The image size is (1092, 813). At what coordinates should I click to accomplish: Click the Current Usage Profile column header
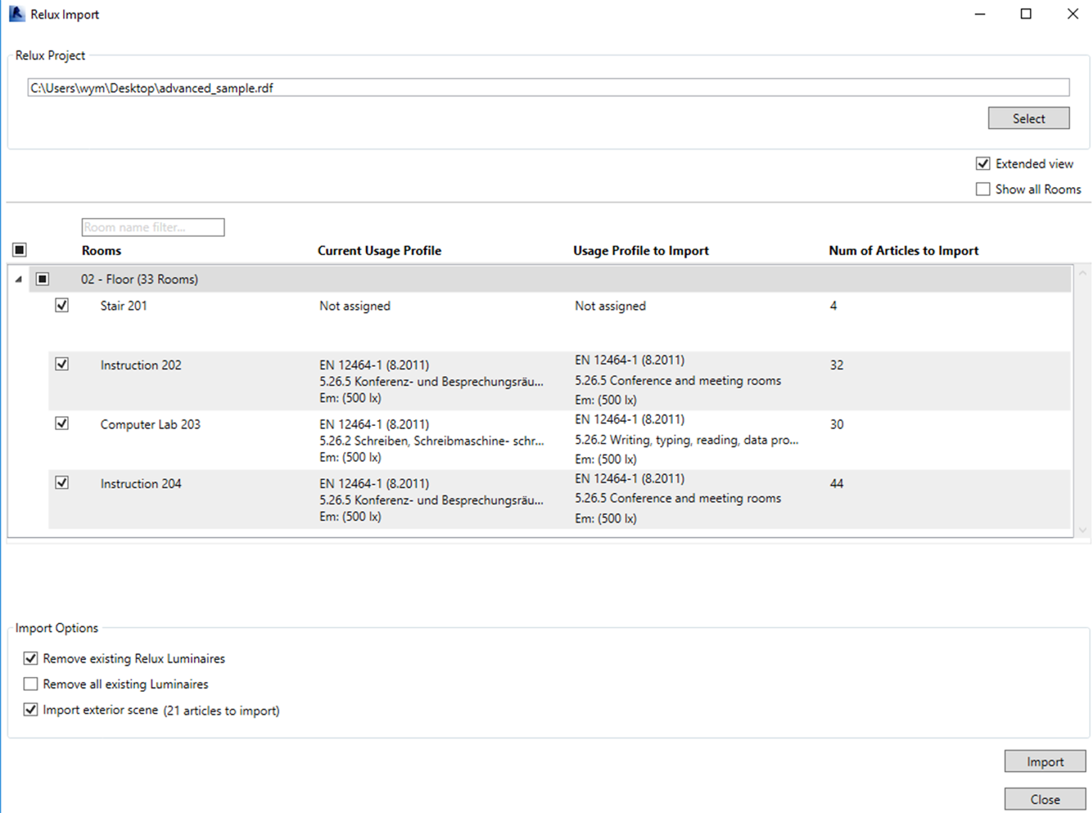point(379,251)
